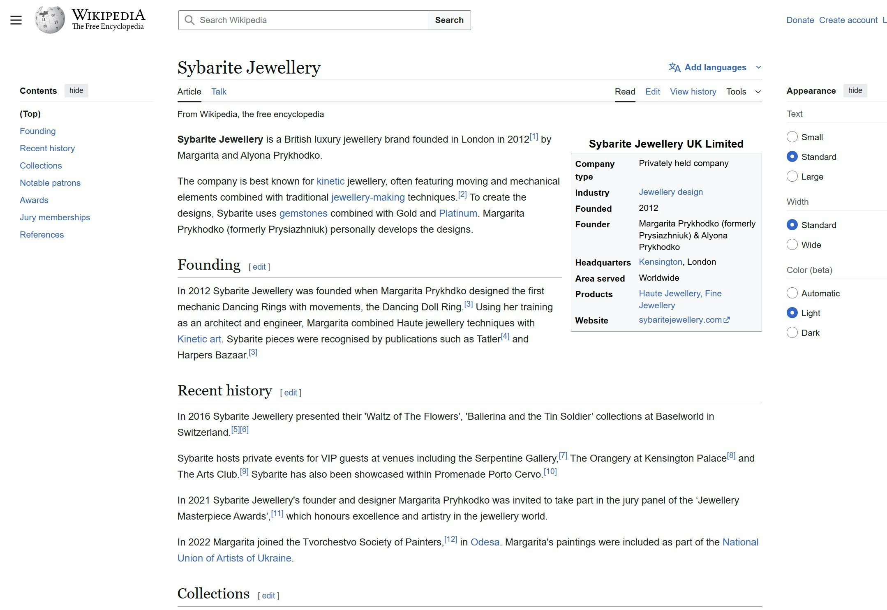Select Dark color radio

point(792,333)
